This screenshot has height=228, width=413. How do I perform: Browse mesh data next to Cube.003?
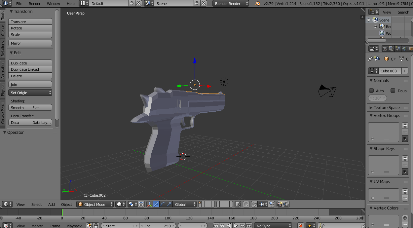[373, 71]
